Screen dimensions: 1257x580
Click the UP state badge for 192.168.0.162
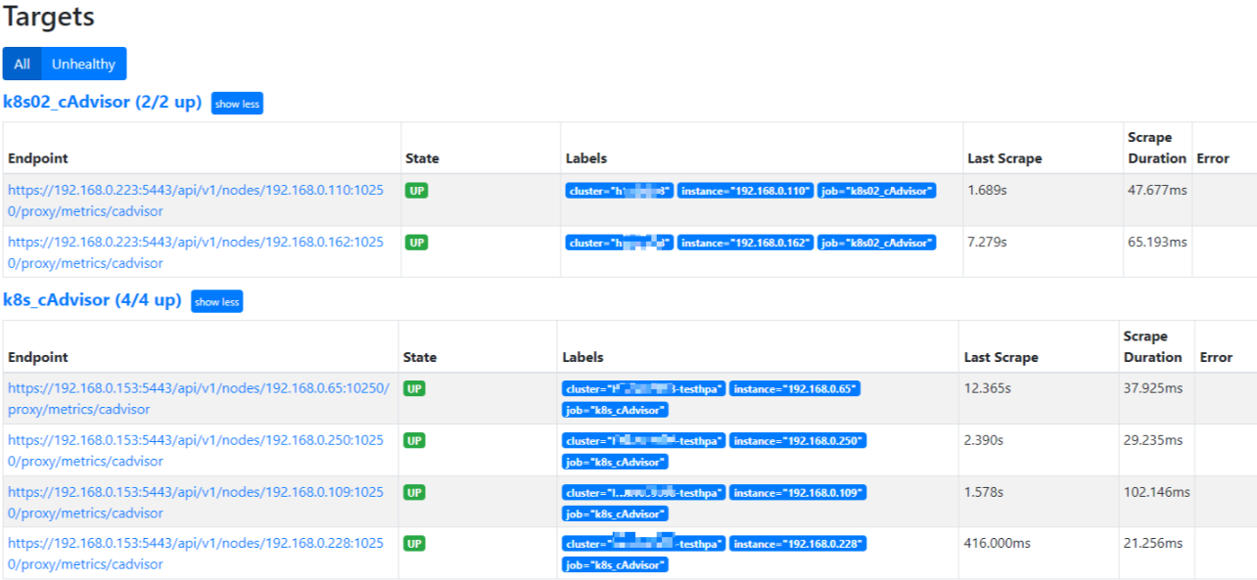pos(416,243)
